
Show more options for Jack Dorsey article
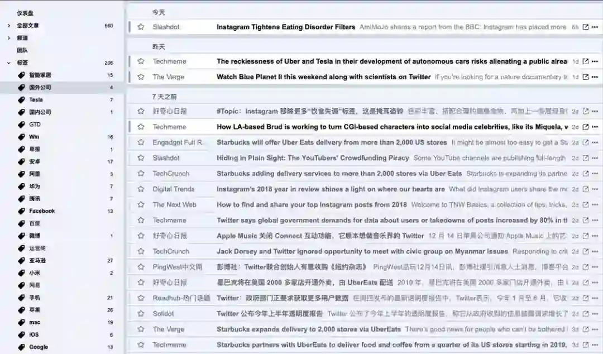(x=595, y=251)
